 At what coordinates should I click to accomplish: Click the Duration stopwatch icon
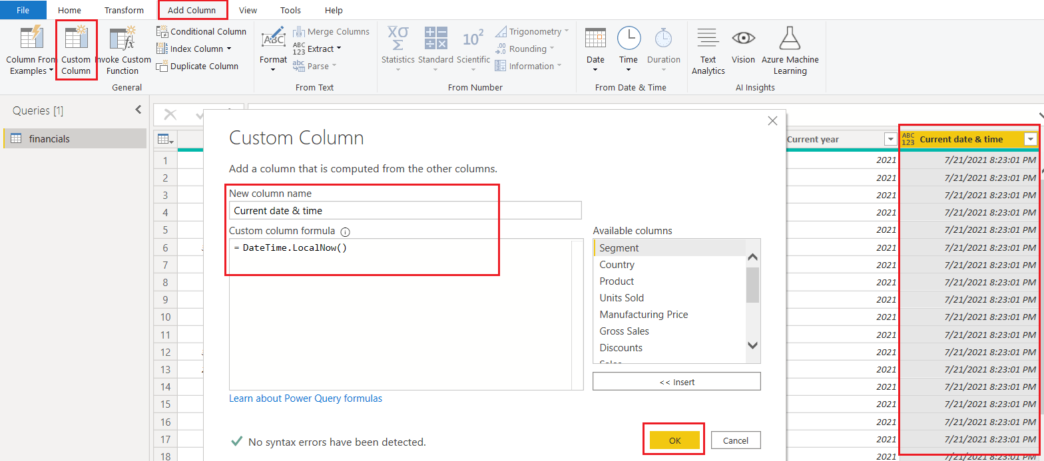(663, 38)
